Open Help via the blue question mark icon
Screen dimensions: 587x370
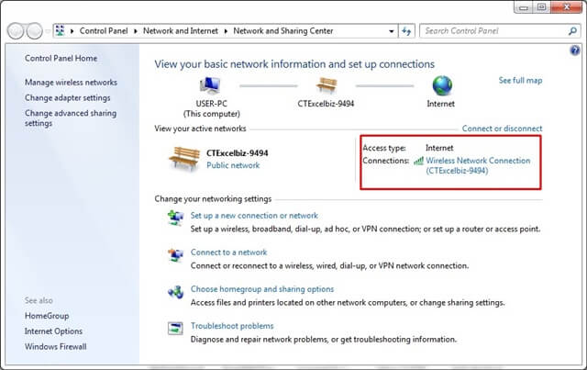point(575,50)
